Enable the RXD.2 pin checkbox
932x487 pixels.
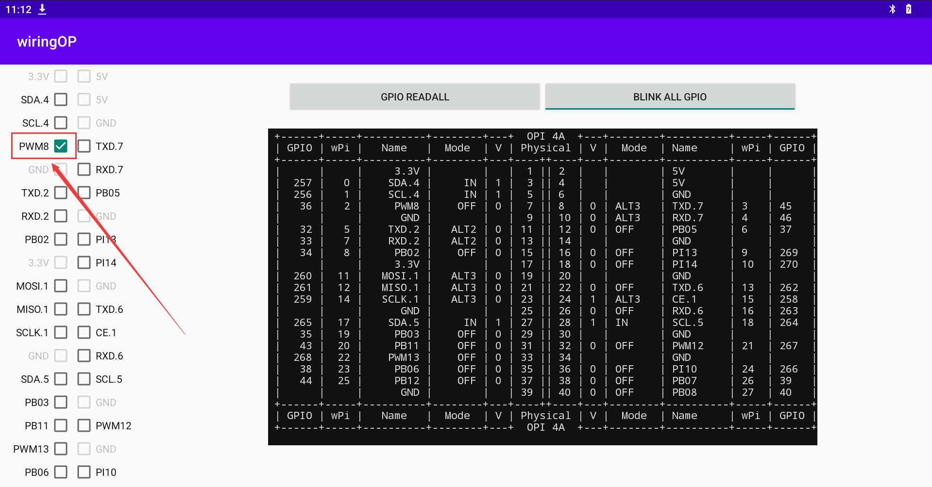click(61, 216)
